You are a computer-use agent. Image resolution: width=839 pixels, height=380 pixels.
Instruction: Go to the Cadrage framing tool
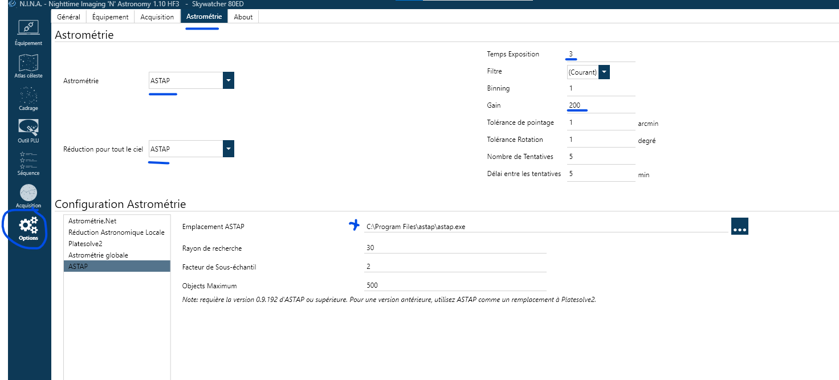click(x=28, y=97)
